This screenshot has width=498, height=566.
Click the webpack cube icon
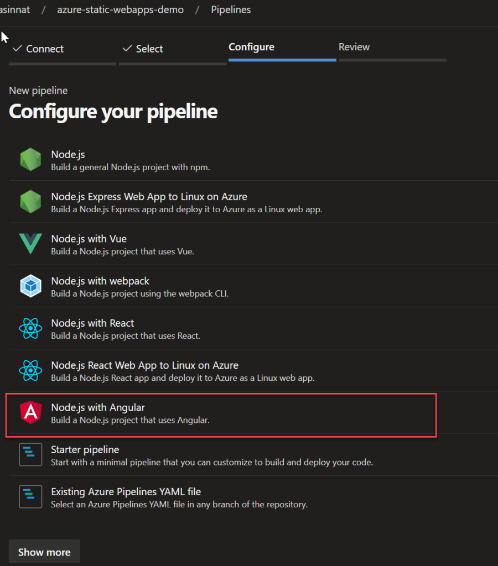30,286
